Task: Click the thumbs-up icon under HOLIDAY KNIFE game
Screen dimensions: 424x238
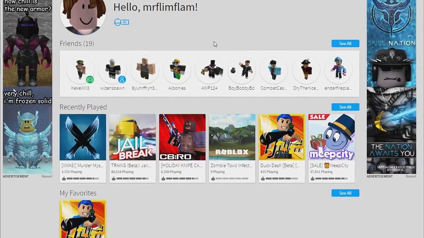Action: (163, 178)
